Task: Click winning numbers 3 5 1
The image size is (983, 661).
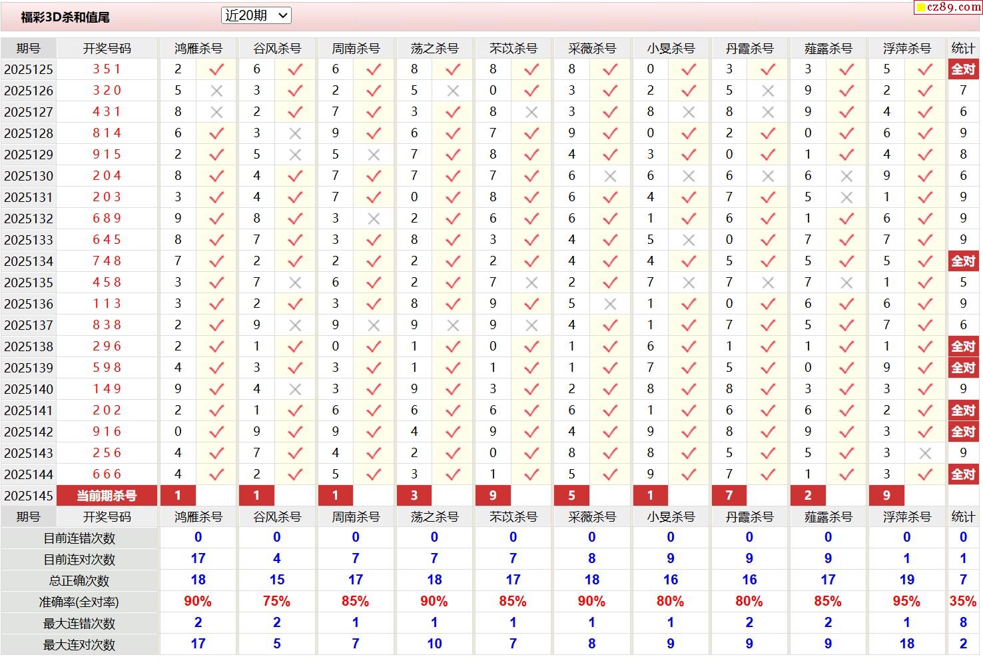Action: [107, 69]
